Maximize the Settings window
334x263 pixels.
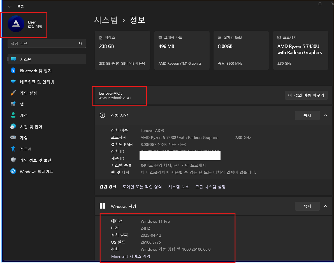click(x=320, y=4)
